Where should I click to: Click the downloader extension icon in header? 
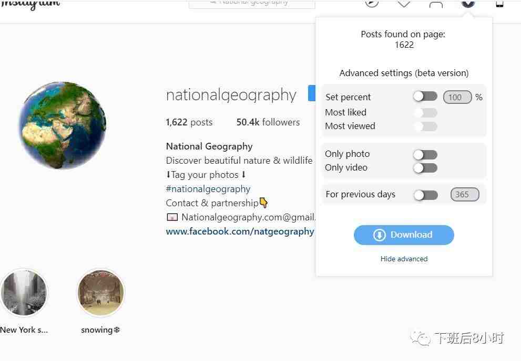pyautogui.click(x=468, y=3)
